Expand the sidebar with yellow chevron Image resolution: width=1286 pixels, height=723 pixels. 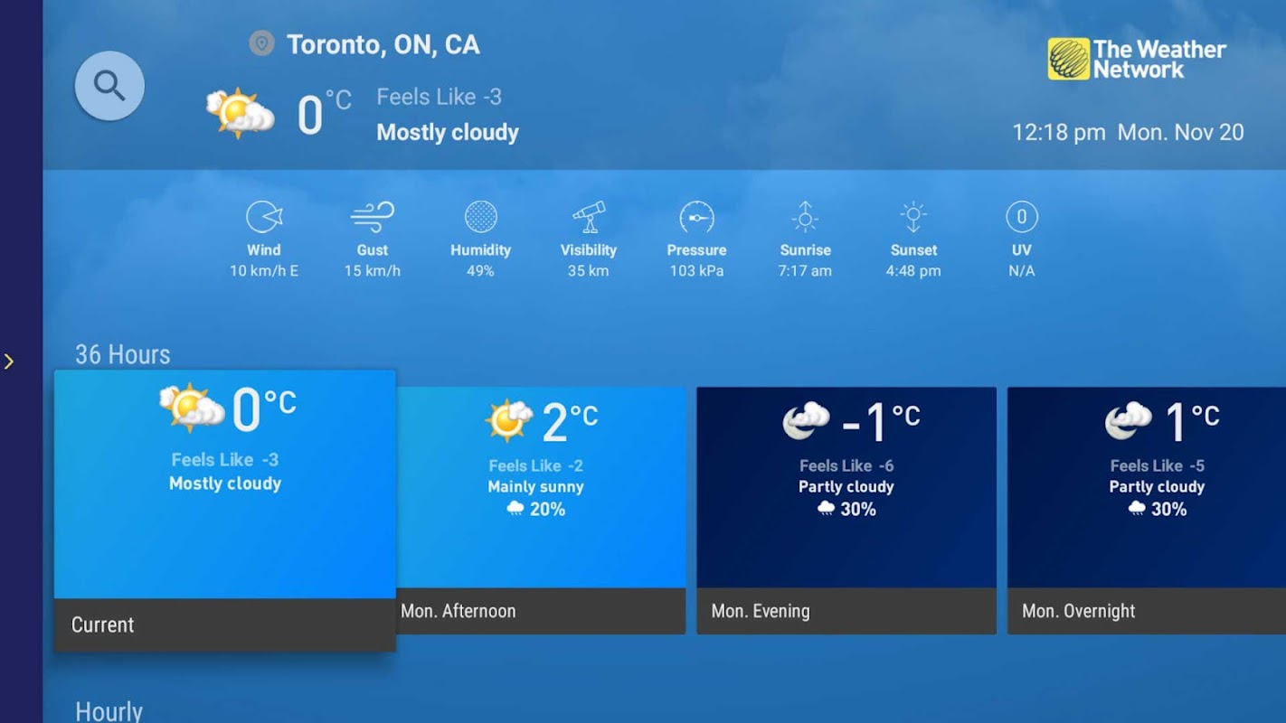(9, 361)
